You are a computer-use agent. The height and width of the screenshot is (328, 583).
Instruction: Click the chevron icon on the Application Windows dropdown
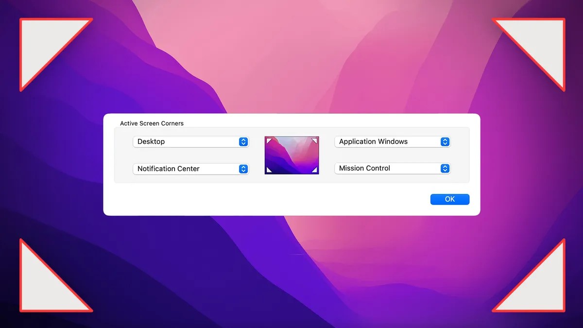[x=445, y=141]
